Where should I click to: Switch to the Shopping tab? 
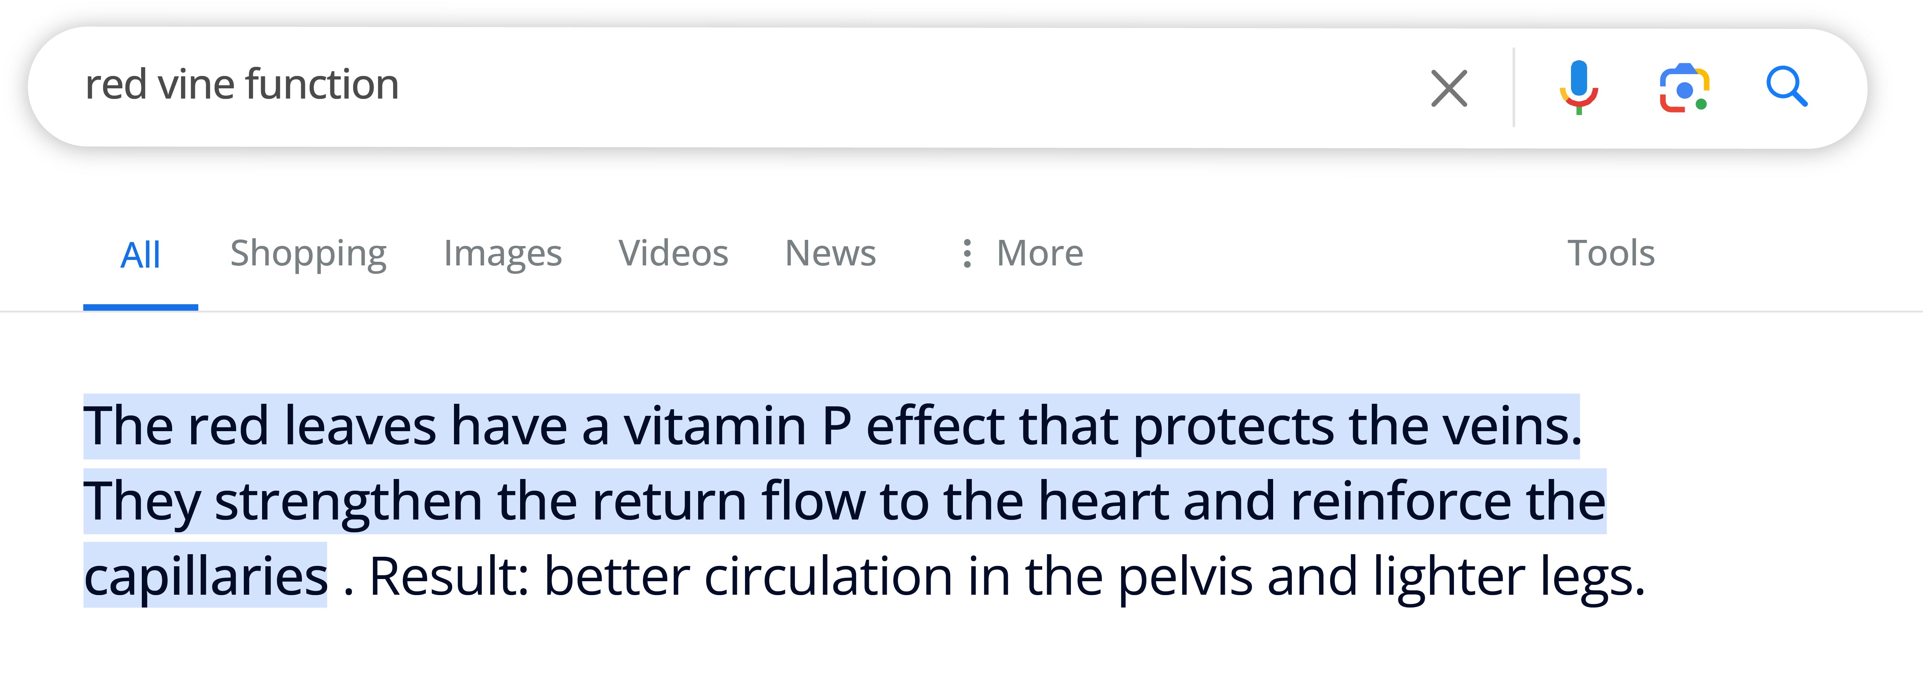(308, 253)
